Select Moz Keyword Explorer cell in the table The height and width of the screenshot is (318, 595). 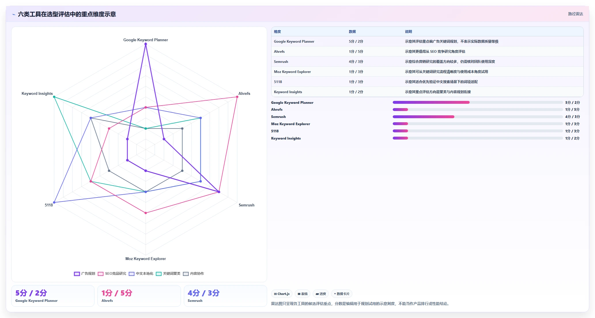292,72
